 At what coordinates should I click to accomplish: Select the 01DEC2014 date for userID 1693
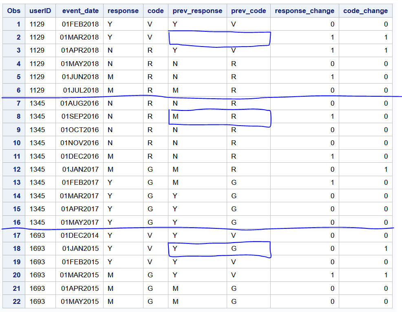pos(80,235)
